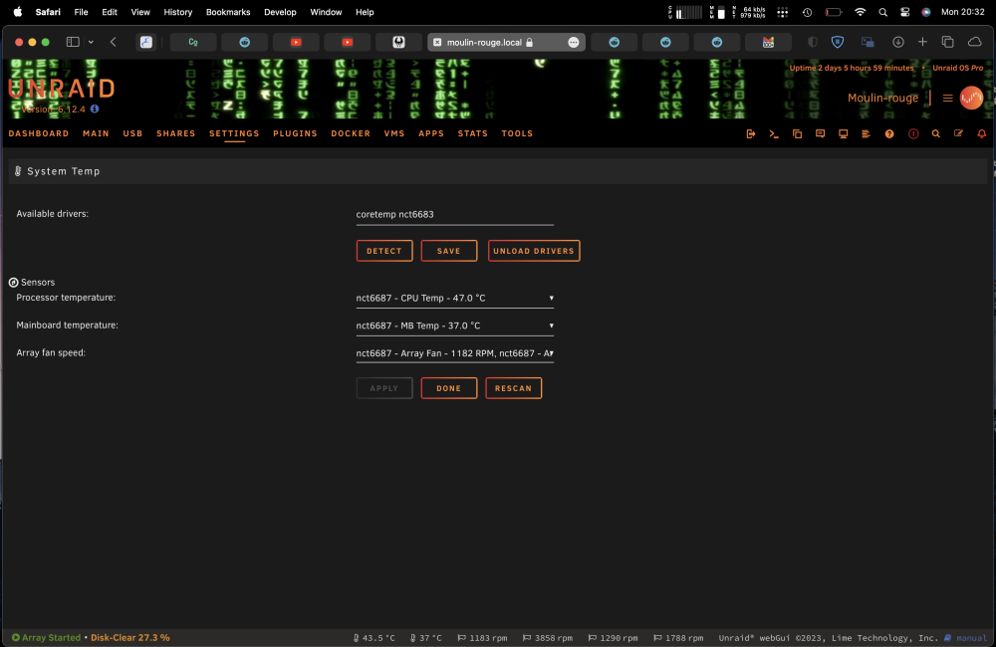Open the Safari Develop menu
This screenshot has width=996, height=647.
pyautogui.click(x=280, y=12)
